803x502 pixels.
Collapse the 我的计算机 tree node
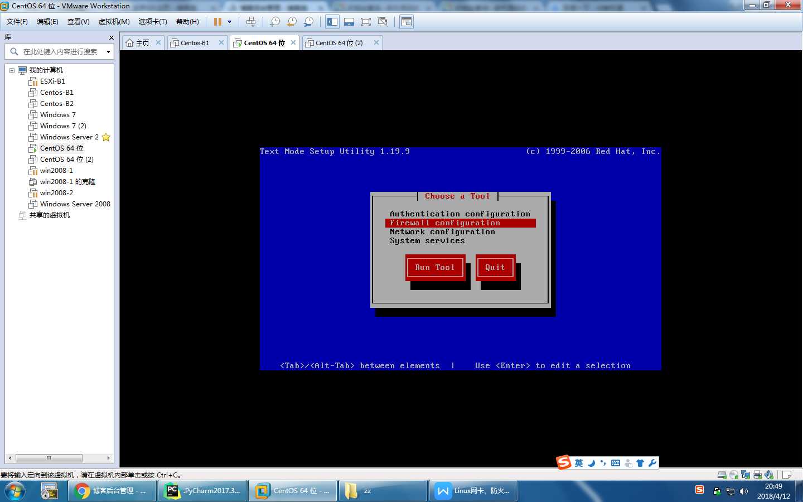[12, 70]
